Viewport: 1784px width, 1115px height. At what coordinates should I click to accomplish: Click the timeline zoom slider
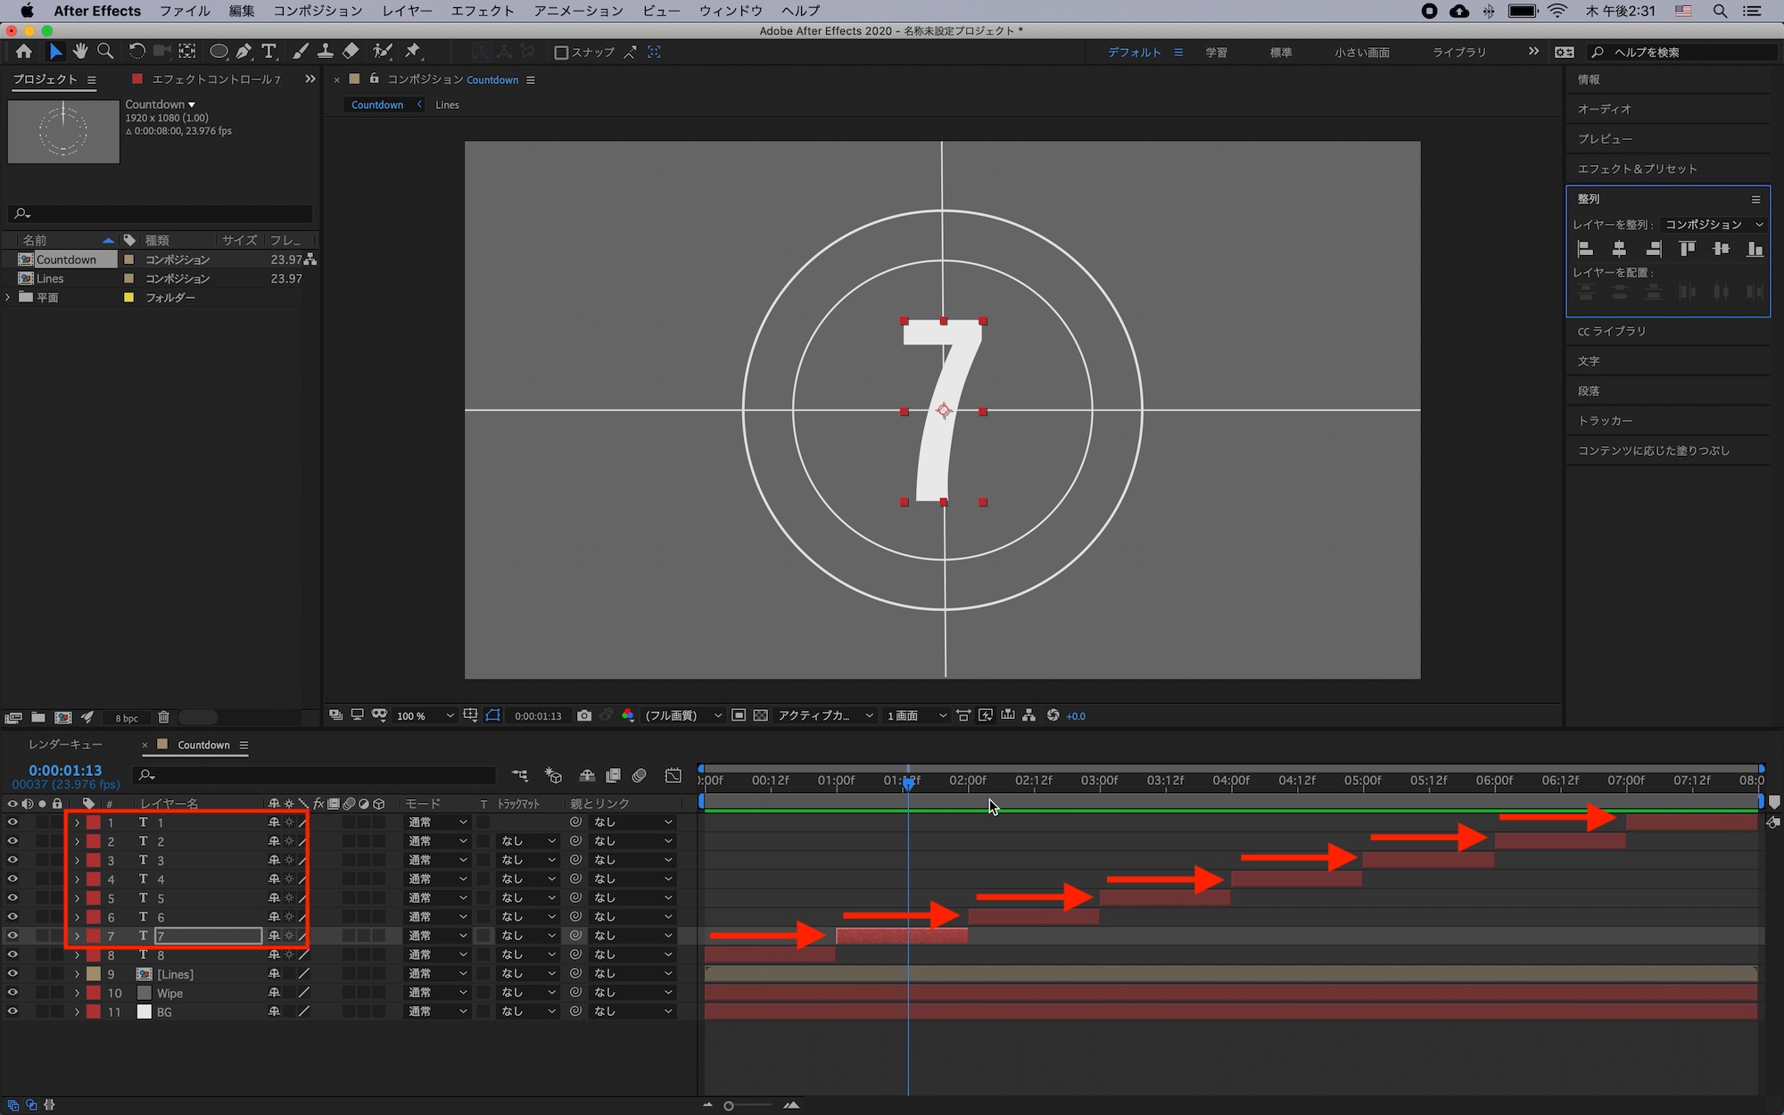click(x=729, y=1106)
